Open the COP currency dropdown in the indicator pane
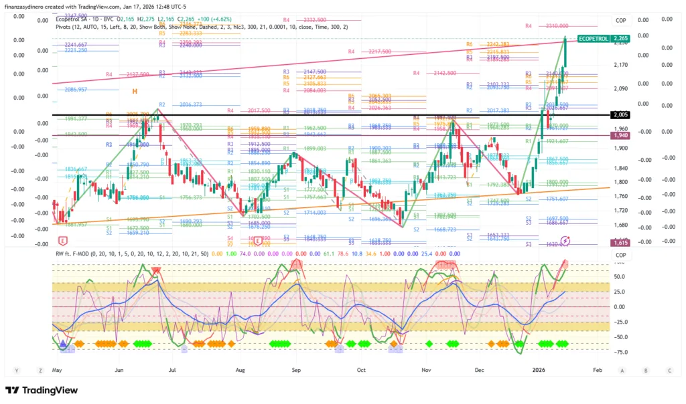 coord(621,256)
